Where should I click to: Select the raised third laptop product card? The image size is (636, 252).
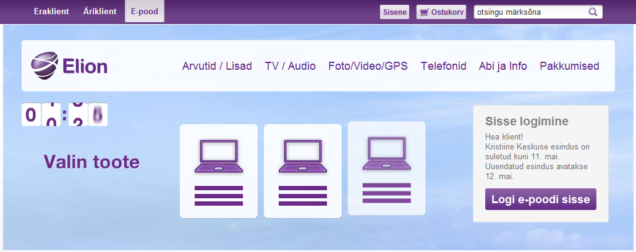386,168
